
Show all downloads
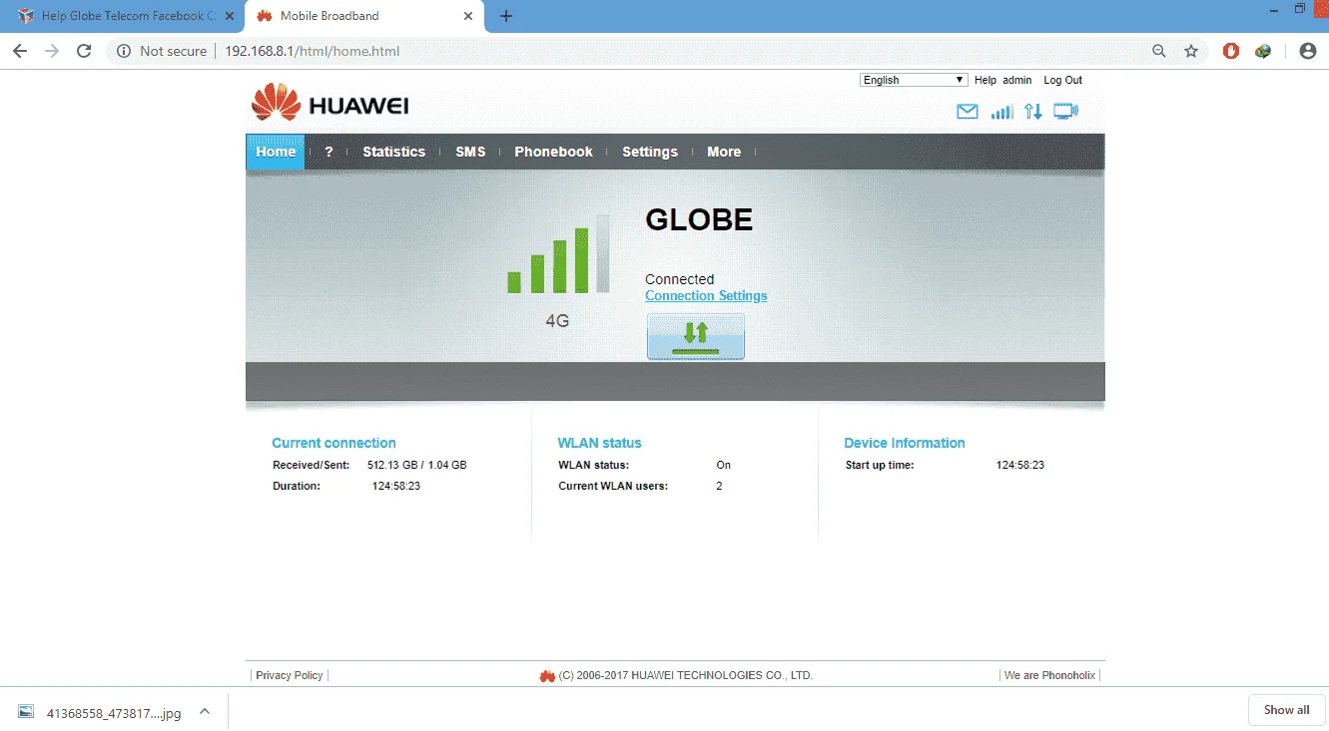point(1286,710)
